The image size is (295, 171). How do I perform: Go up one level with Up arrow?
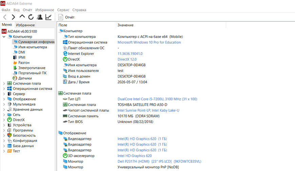coord(22,17)
